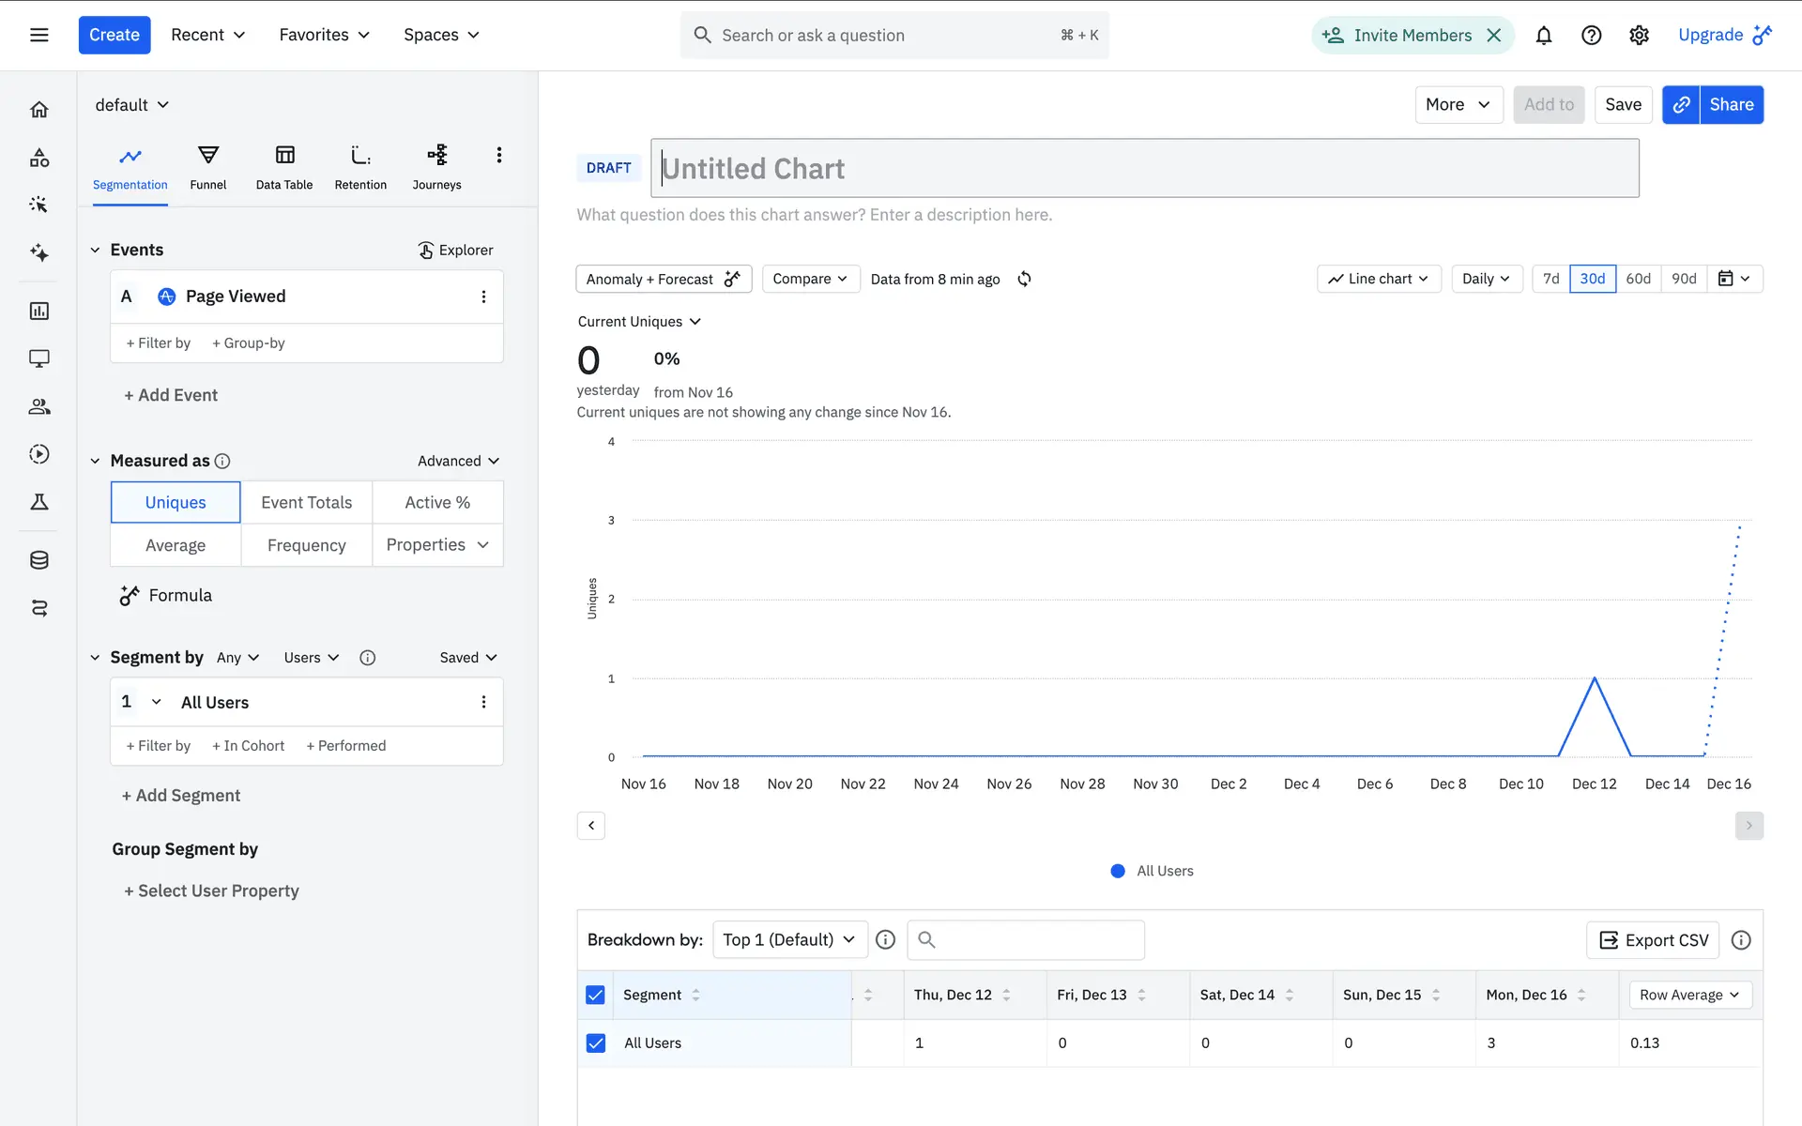Click the copy link icon beside Share
The height and width of the screenshot is (1126, 1802).
(1681, 105)
